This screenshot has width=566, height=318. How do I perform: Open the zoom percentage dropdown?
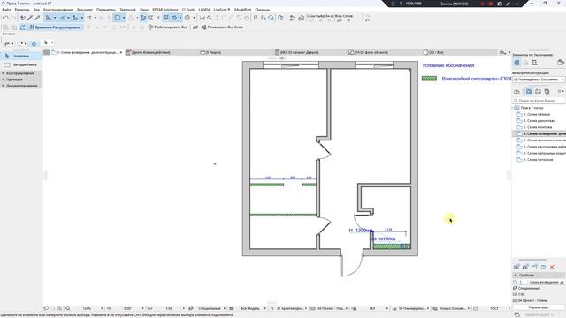tap(102, 308)
